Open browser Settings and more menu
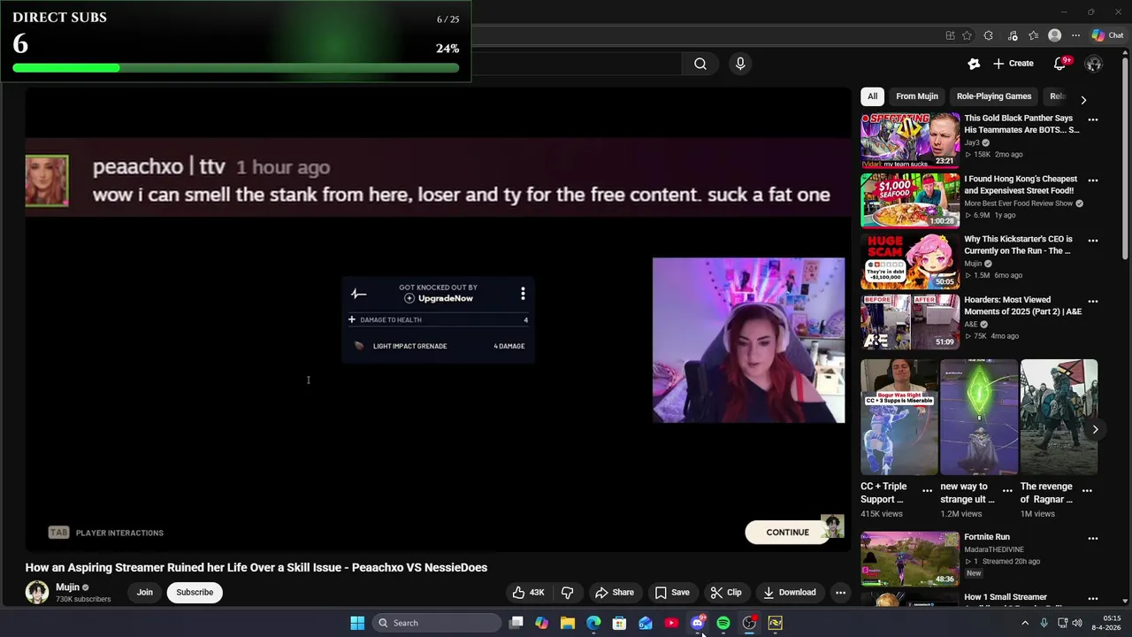1132x637 pixels. (1075, 35)
